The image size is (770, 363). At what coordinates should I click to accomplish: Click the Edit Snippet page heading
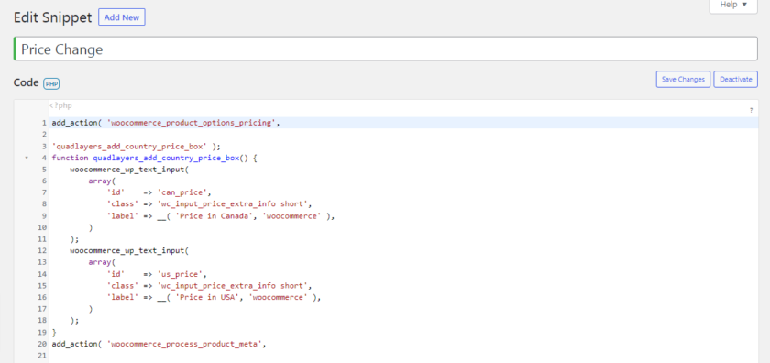(52, 17)
